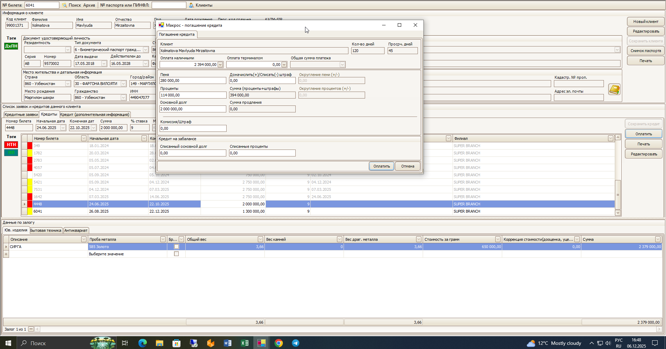
Task: Open the Клиенты people icon in top toolbar
Action: pos(192,5)
